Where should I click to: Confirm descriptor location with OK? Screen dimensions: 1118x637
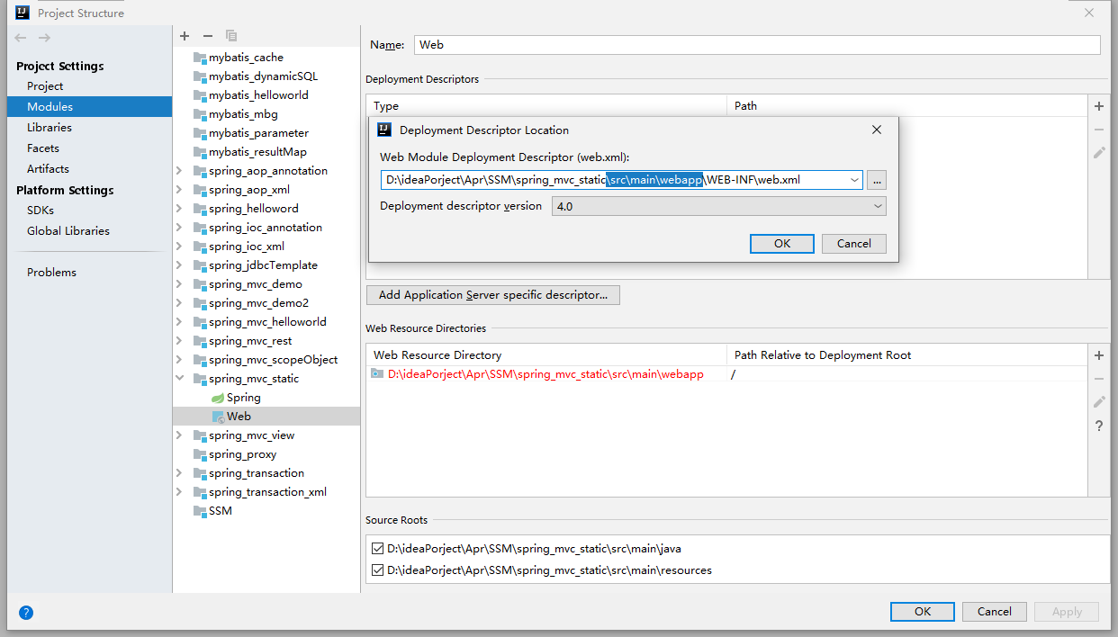(782, 244)
